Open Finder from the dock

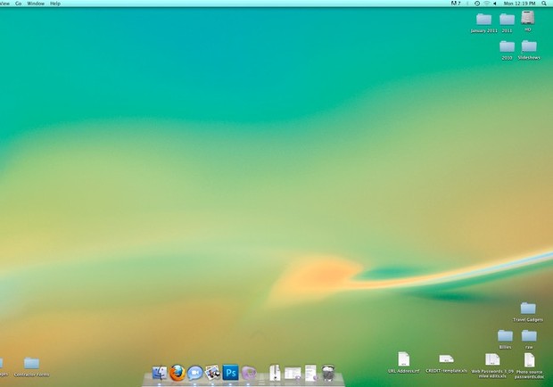160,373
